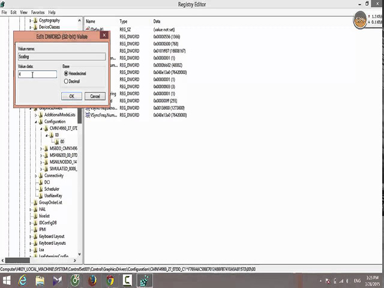Open the Windows Start button
The image size is (384, 288).
click(7, 280)
